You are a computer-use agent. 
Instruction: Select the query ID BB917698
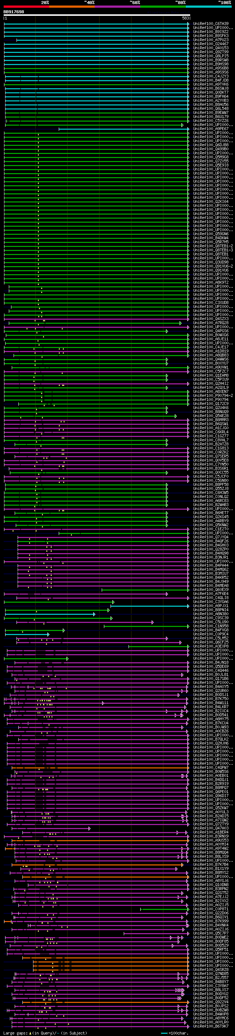tap(14, 12)
